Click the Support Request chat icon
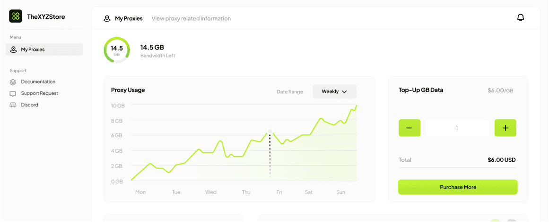The width and height of the screenshot is (549, 222). click(13, 94)
